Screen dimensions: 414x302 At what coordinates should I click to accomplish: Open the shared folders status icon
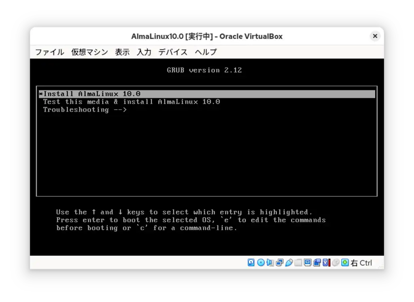tap(298, 262)
